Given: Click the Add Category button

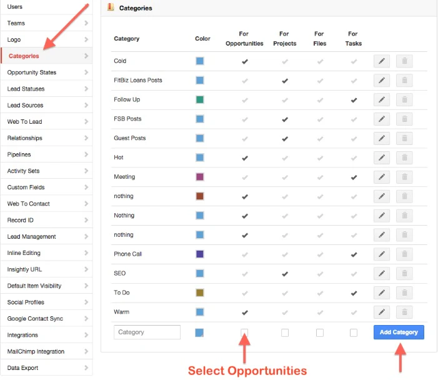Looking at the screenshot, I should pos(399,332).
